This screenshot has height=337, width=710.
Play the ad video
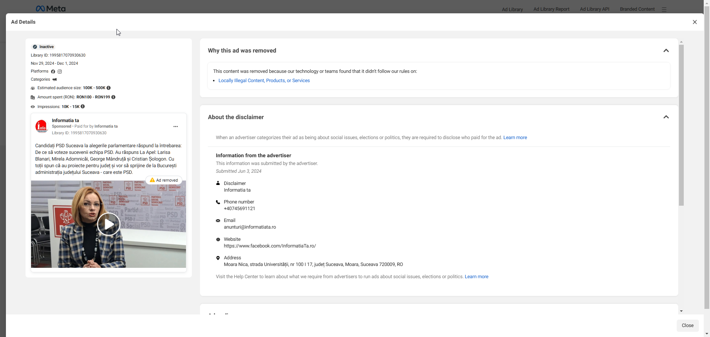point(108,224)
